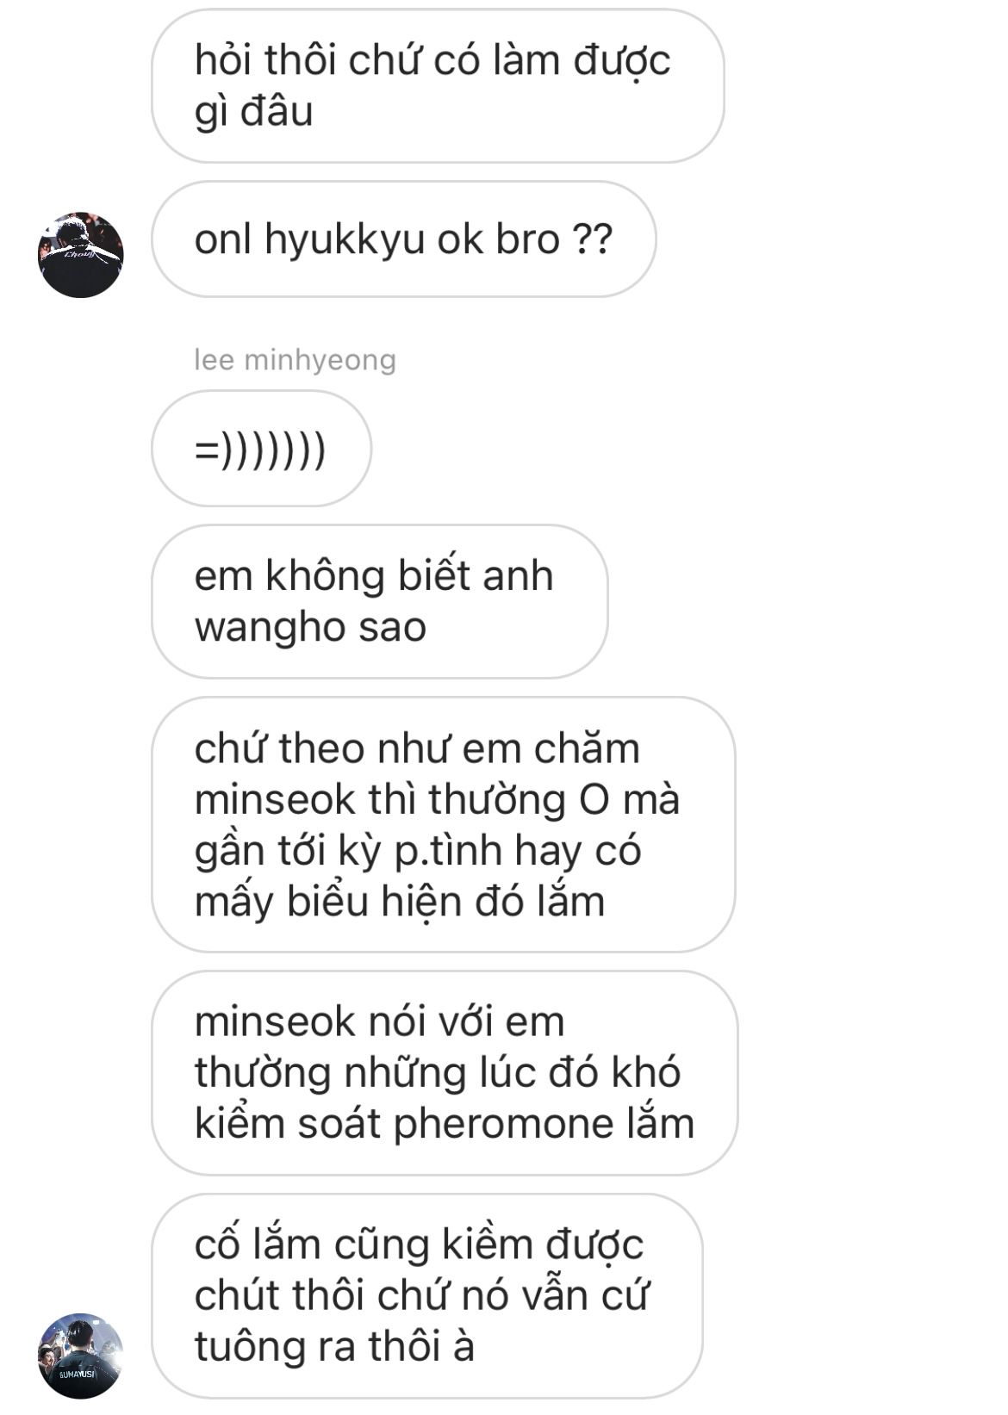Select the 'onl hyukkyu ok bro ??' message

[x=403, y=239]
